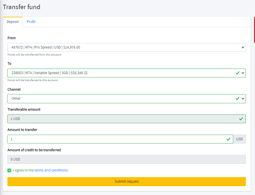Image resolution: width=255 pixels, height=195 pixels.
Task: Click the credit amount field showing 0 USD
Action: (x=127, y=159)
